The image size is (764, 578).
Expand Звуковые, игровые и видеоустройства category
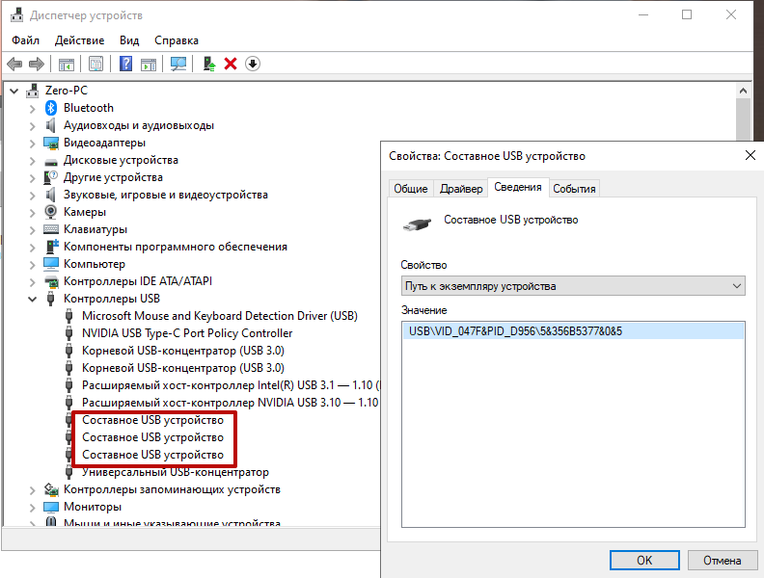point(32,196)
